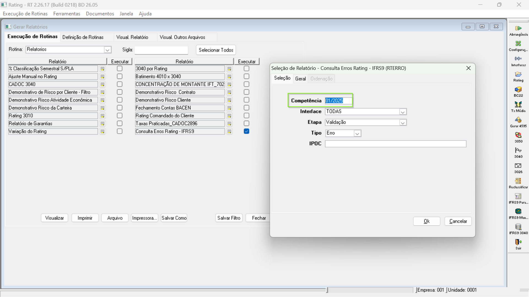529x297 pixels.
Task: Expand the Interface TODAS dropdown
Action: (403, 112)
